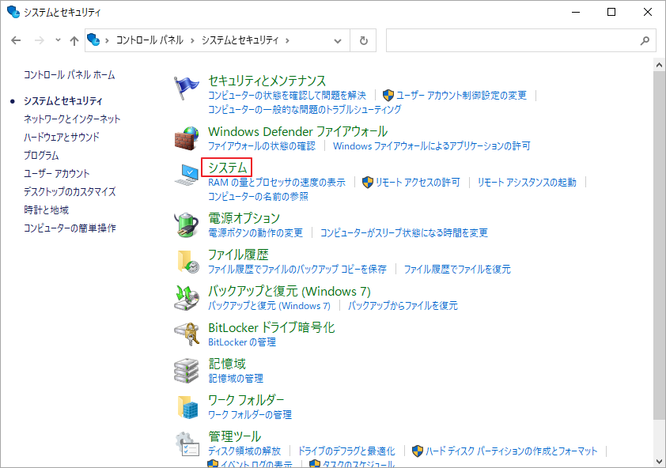Click コンピューターがスリープ状態になる時間を変更 link
The width and height of the screenshot is (666, 468).
[404, 232]
